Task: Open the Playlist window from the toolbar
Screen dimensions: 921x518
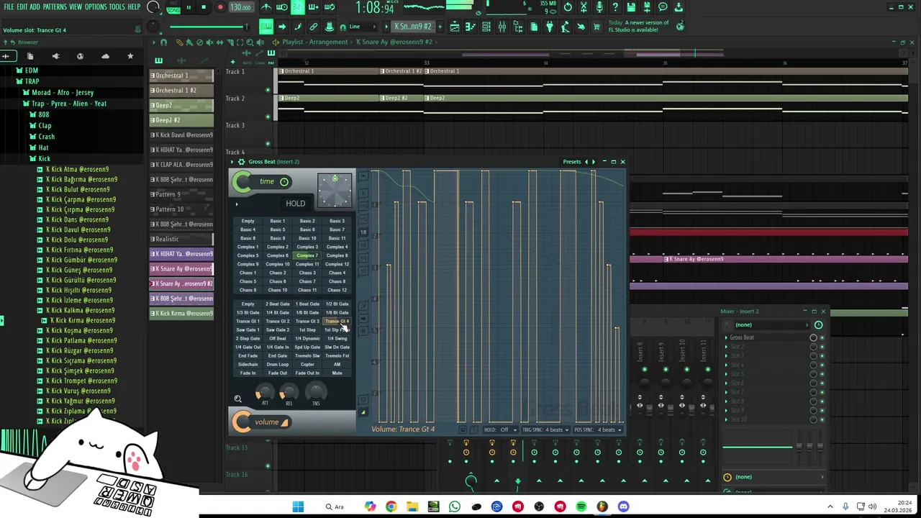Action: (455, 27)
